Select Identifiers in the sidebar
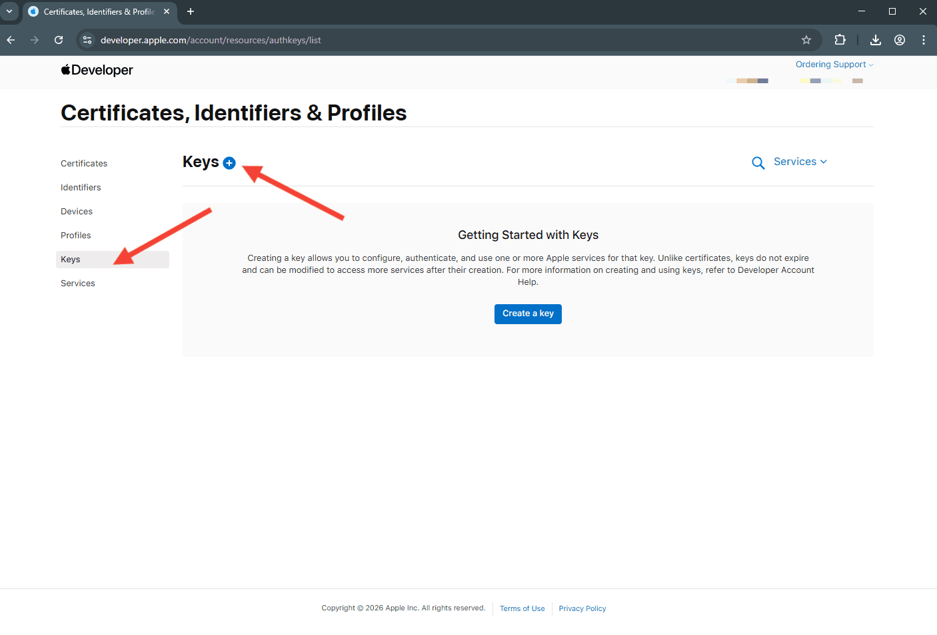Viewport: 937px width, 635px height. pos(81,188)
